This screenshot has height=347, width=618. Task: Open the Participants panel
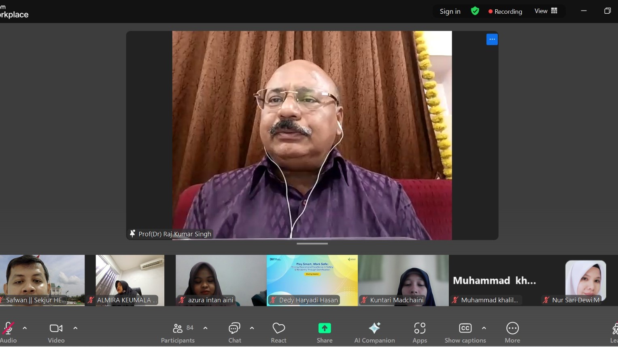[x=178, y=333]
